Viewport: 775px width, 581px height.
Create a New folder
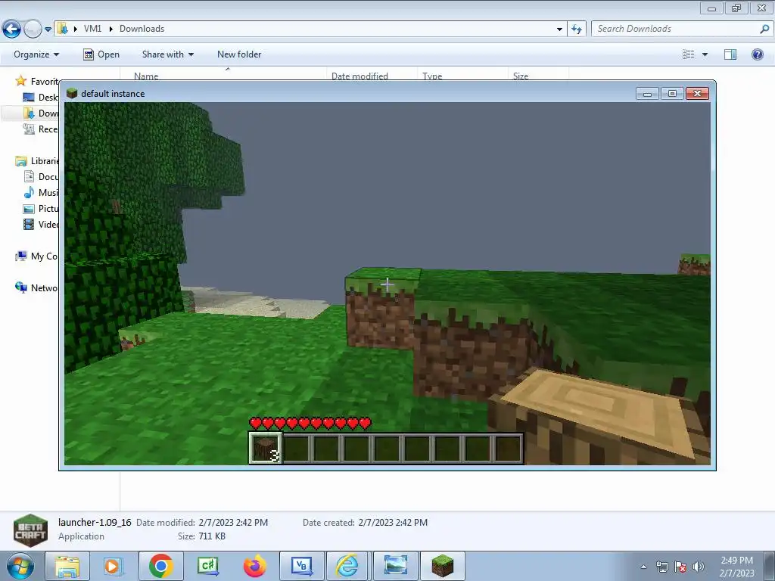(239, 54)
